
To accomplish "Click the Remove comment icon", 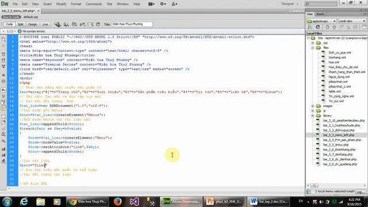I will click(x=3, y=122).
